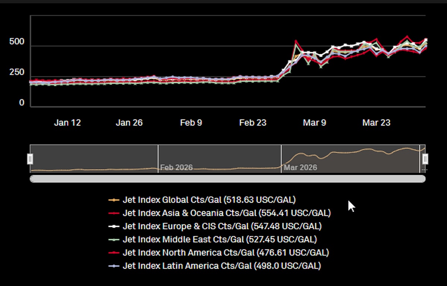Image resolution: width=447 pixels, height=286 pixels.
Task: Toggle Jet Index North America series label
Action: 226,253
